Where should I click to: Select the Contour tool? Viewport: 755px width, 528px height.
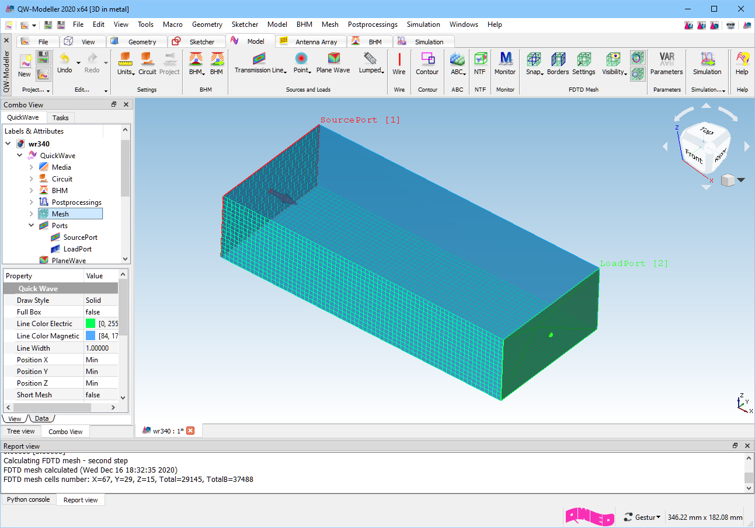pos(427,64)
